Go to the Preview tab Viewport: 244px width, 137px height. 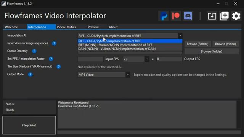click(x=93, y=27)
